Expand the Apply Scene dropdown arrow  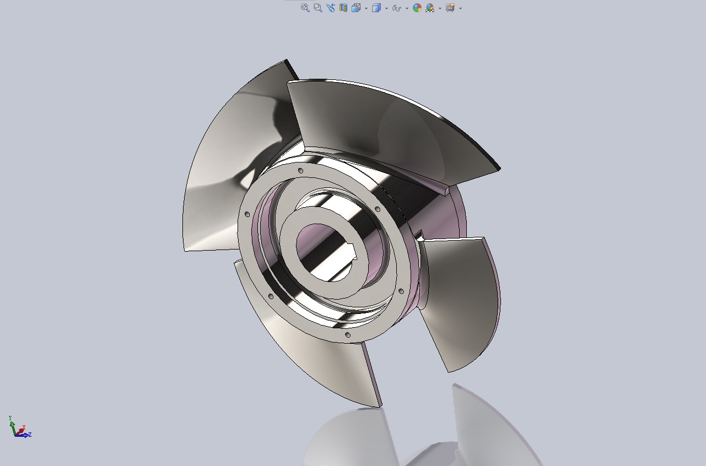click(440, 8)
